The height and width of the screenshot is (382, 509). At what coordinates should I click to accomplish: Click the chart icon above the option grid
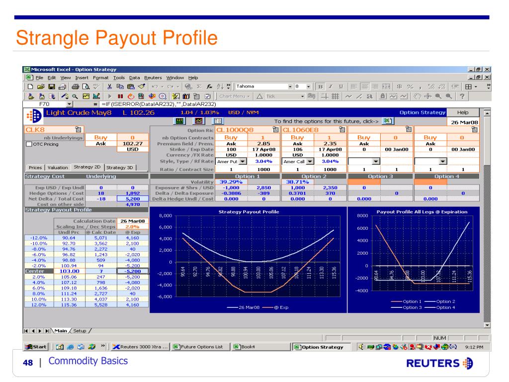coord(199,121)
